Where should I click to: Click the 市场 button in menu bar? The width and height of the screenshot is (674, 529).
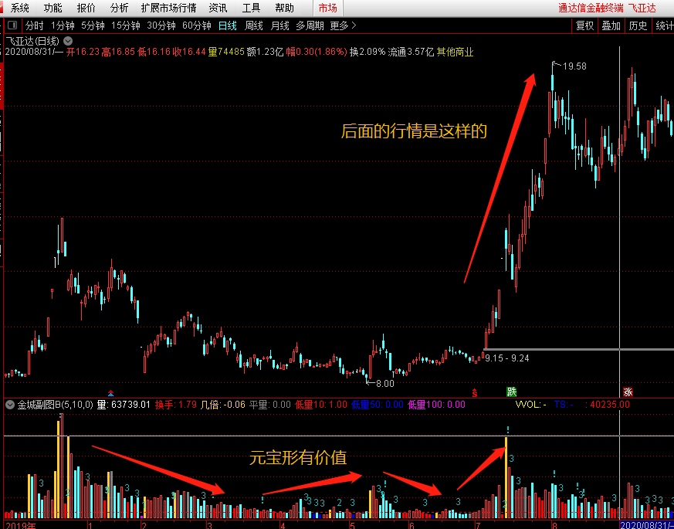(x=327, y=8)
